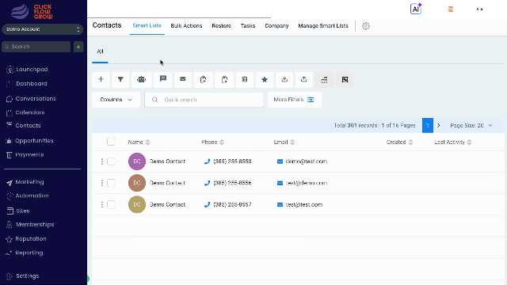This screenshot has height=285, width=507.
Task: Open the Page Size 20 dropdown
Action: [471, 125]
